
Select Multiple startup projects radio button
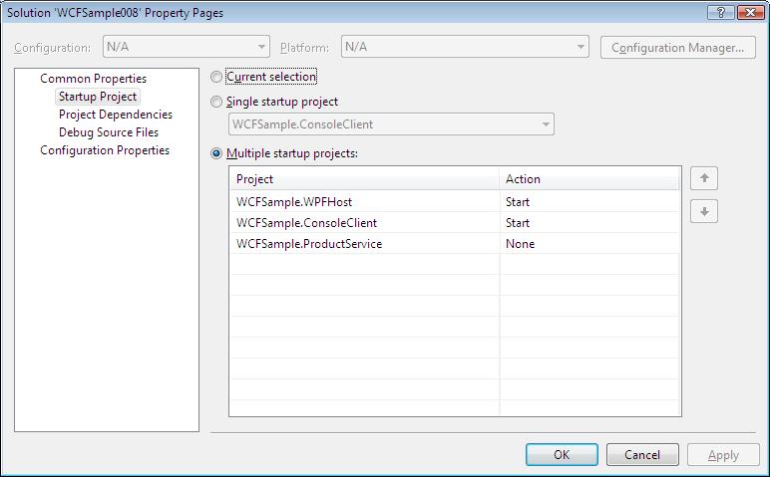[x=216, y=153]
